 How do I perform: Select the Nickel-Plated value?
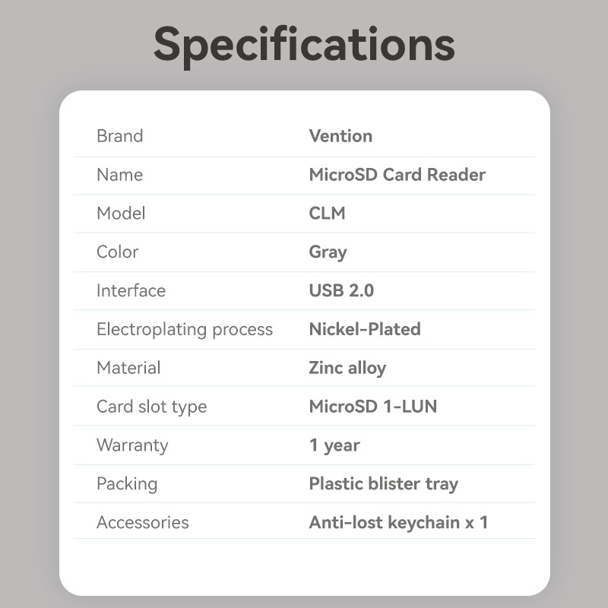click(x=364, y=329)
